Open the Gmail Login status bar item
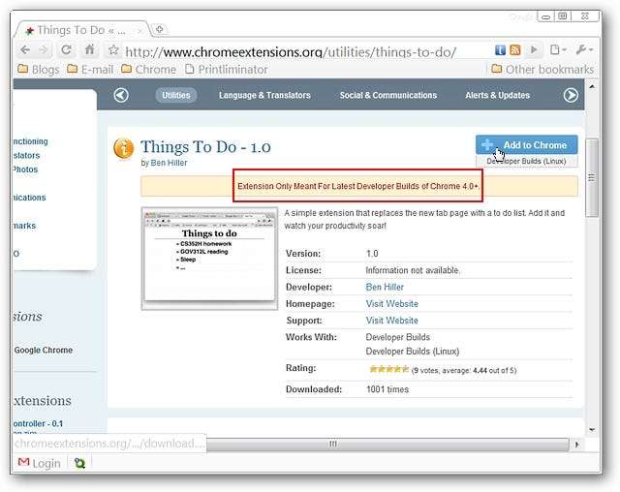 click(39, 463)
